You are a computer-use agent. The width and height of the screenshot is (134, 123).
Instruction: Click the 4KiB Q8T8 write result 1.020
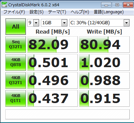point(104,62)
